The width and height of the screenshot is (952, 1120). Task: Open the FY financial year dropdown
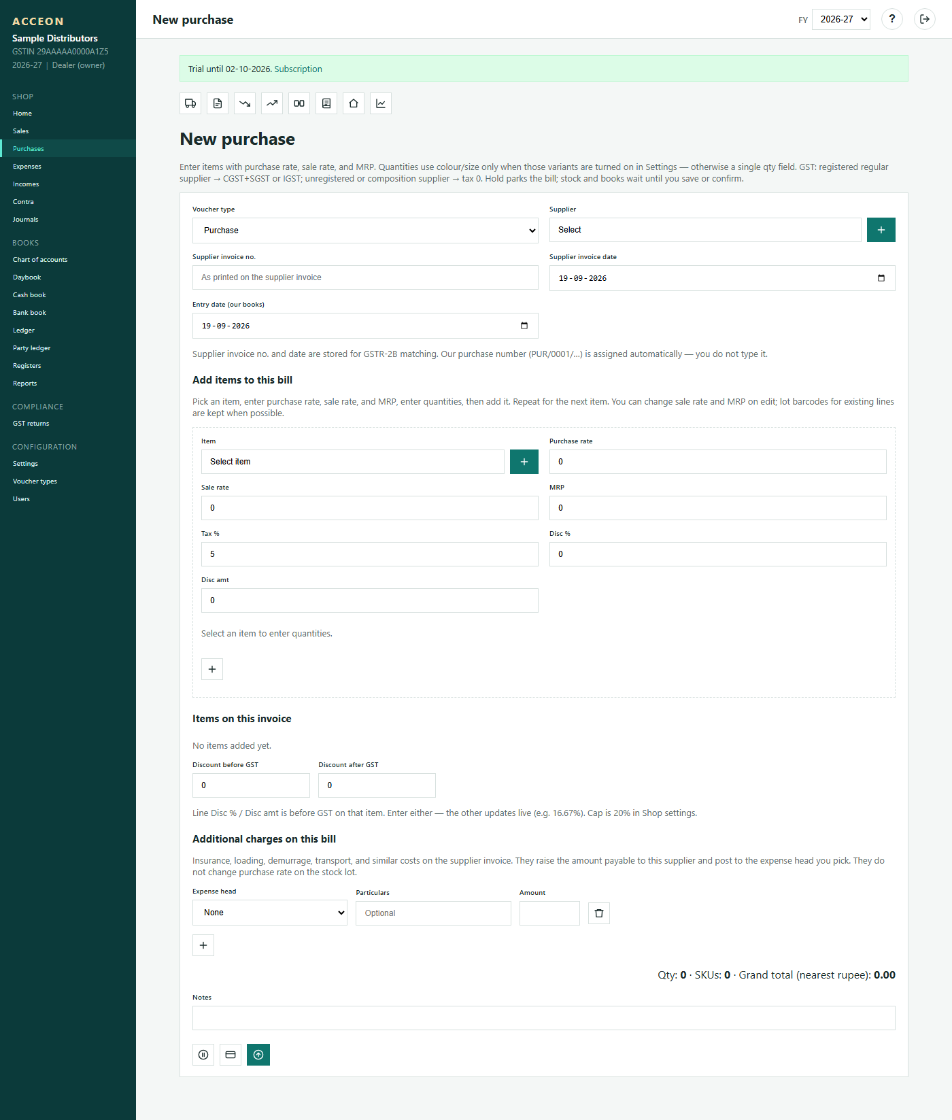(x=841, y=19)
